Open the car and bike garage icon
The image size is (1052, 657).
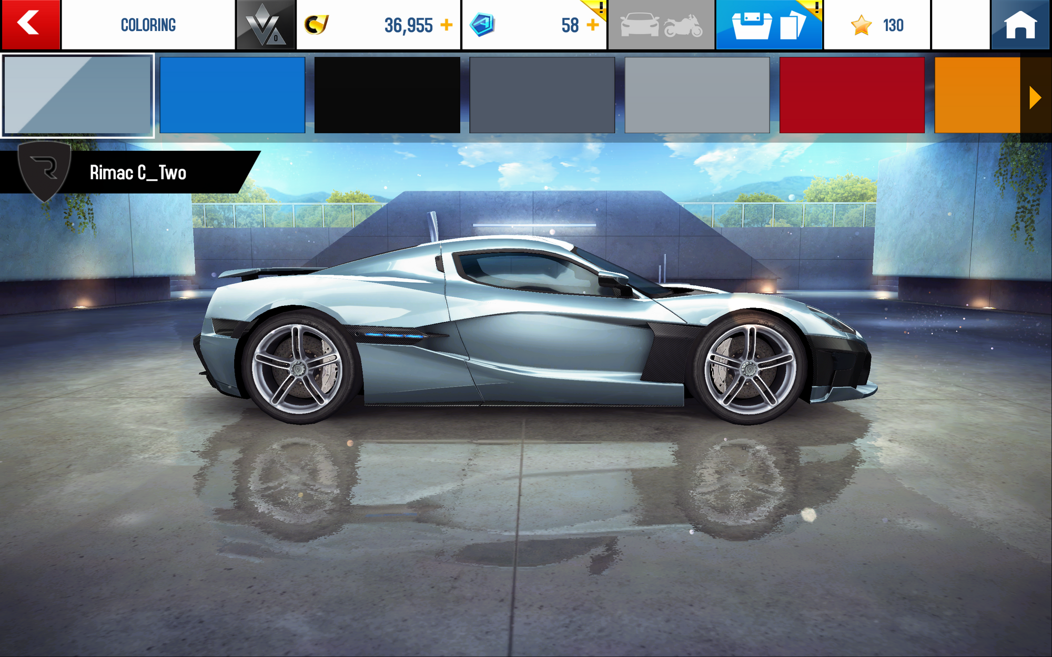tap(661, 25)
